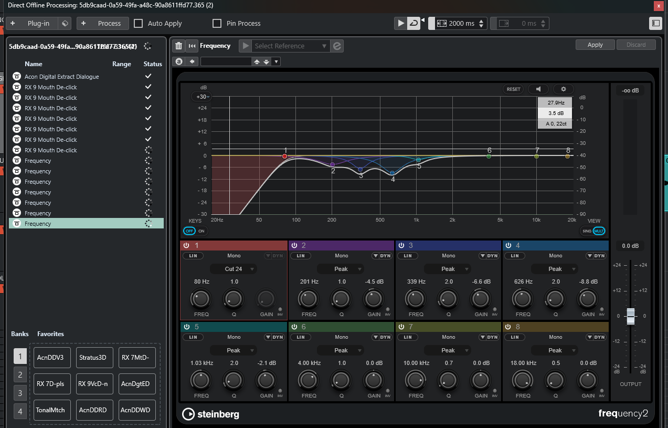
Task: Toggle band 3 power button
Action: (x=401, y=245)
